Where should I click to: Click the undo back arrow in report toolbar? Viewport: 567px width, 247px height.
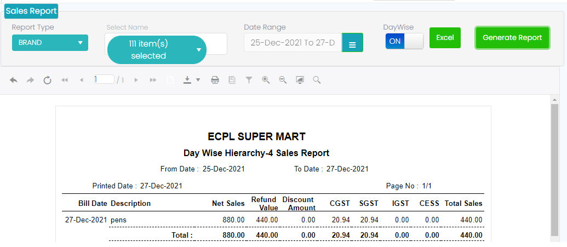(x=14, y=80)
